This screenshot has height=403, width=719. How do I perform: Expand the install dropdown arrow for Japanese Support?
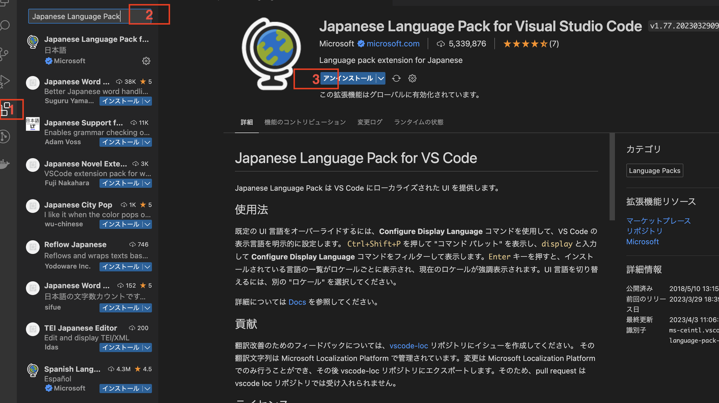click(x=147, y=142)
